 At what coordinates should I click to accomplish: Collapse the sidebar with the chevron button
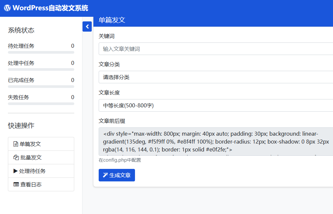coord(87,27)
